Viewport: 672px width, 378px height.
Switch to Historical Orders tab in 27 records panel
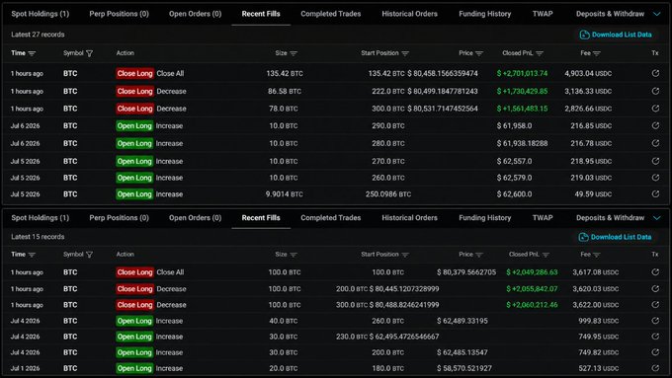click(x=410, y=14)
